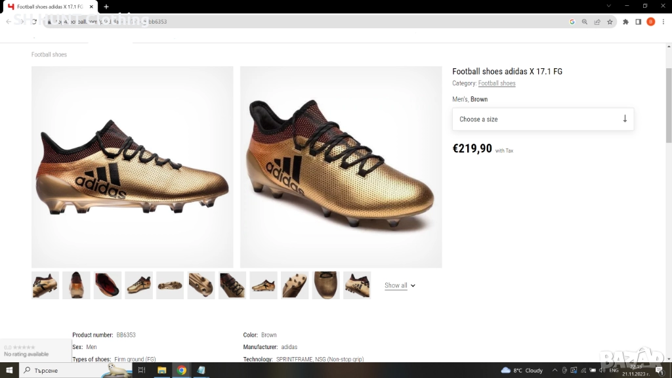Viewport: 672px width, 378px height.
Task: Open the Football shoes breadcrumb
Action: pos(49,54)
